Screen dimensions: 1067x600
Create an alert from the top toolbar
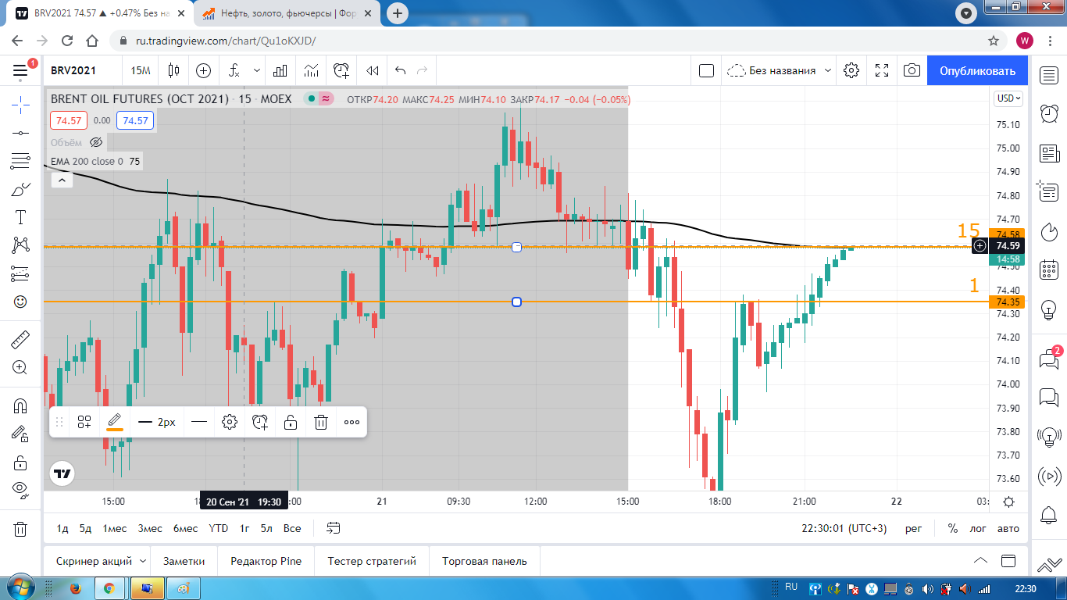click(x=341, y=70)
